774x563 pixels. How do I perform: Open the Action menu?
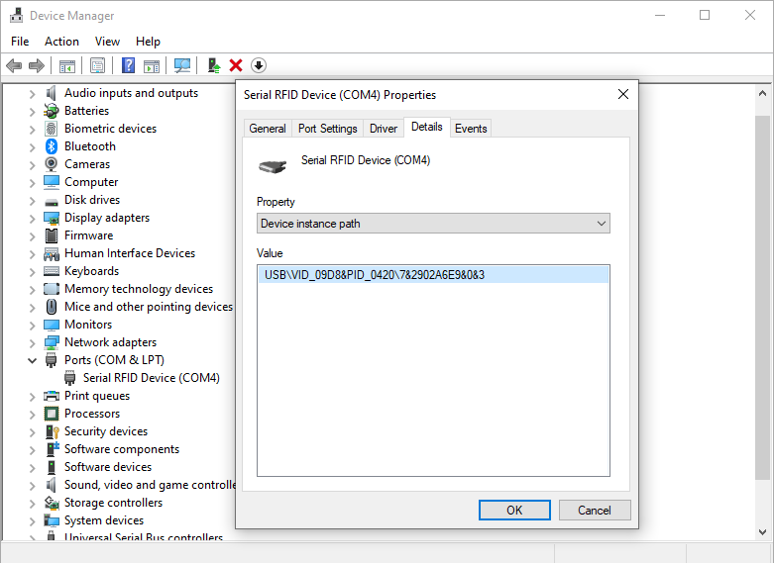point(61,42)
